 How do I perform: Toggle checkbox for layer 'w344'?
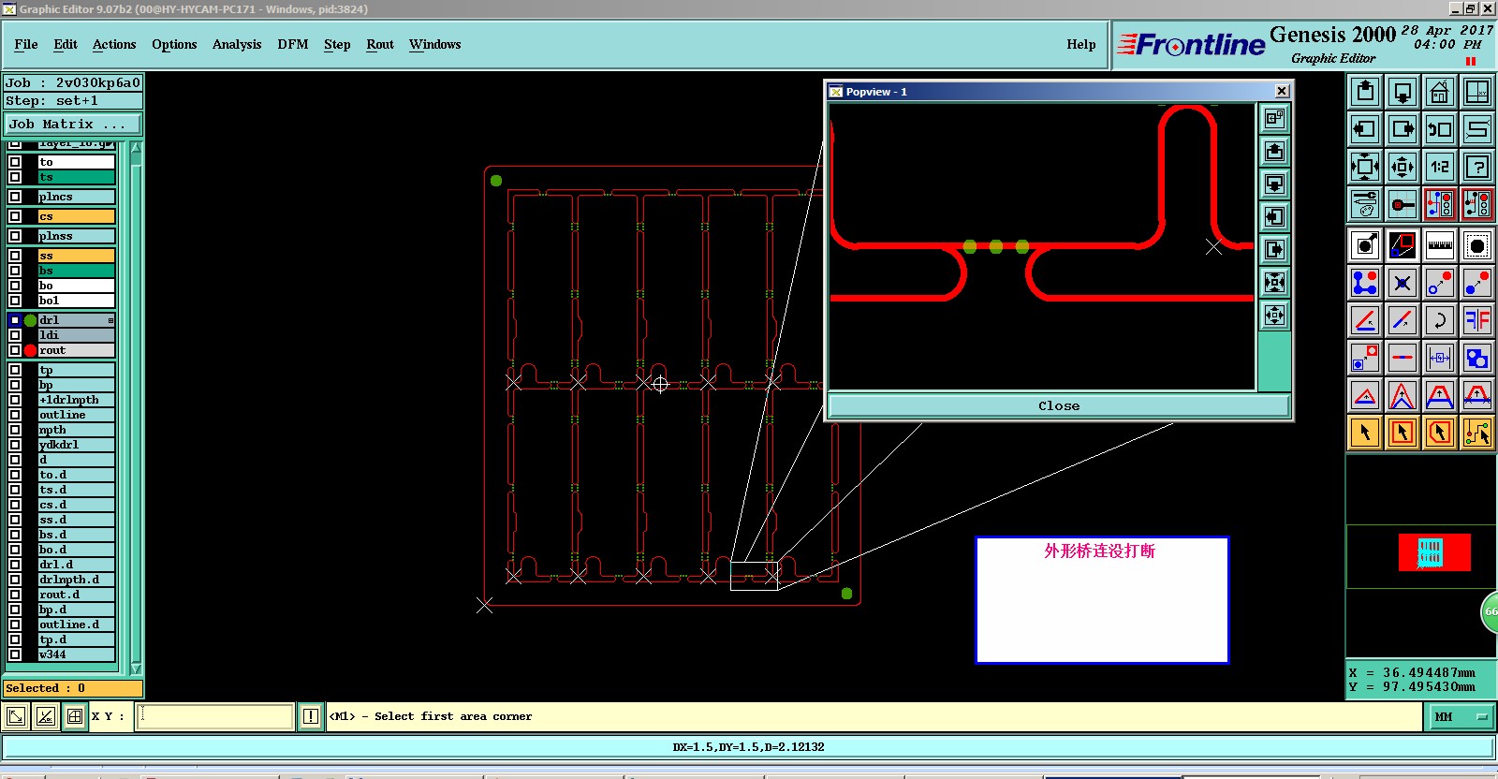point(15,654)
